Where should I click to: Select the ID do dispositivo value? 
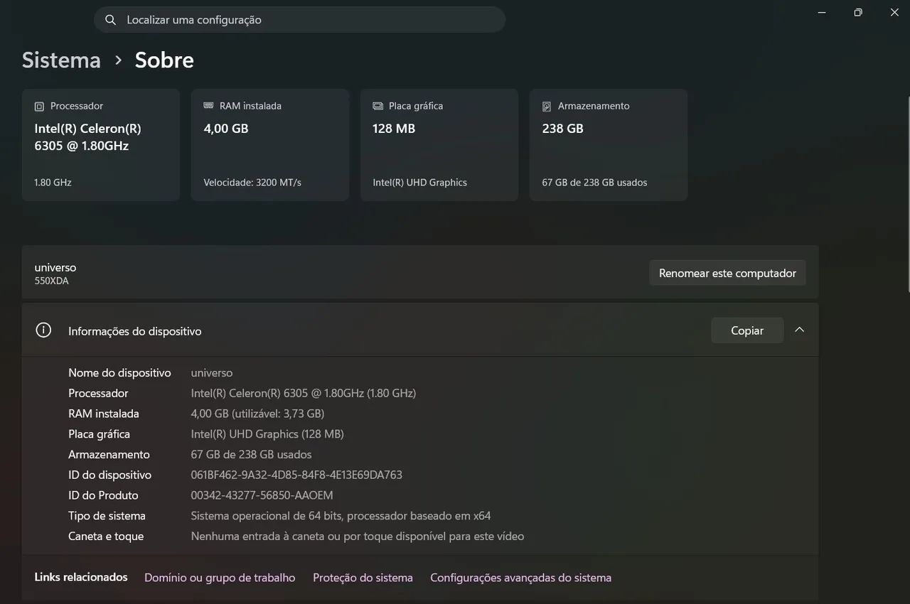[x=296, y=475]
